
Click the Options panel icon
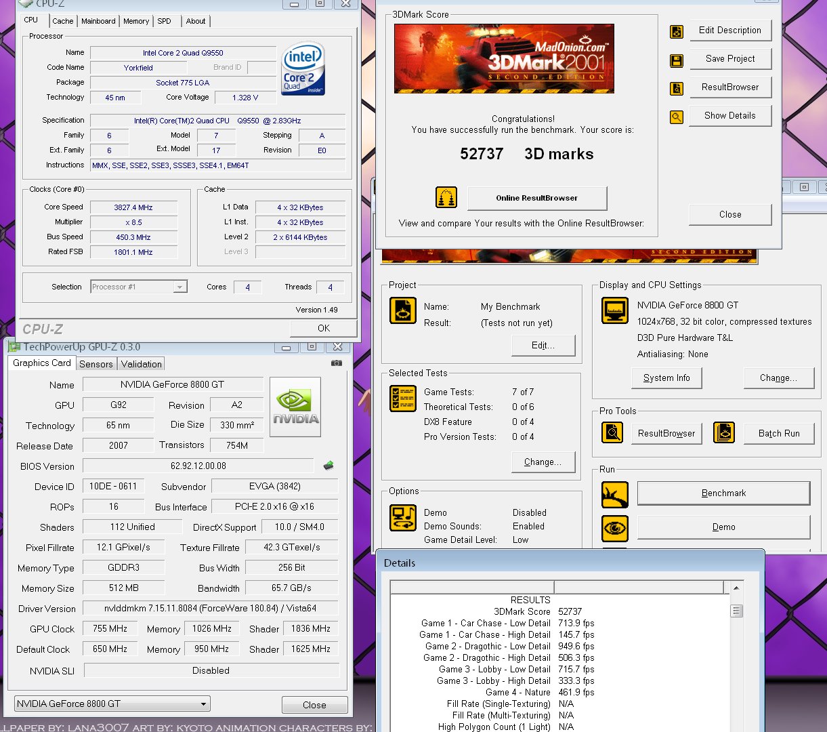click(x=403, y=517)
